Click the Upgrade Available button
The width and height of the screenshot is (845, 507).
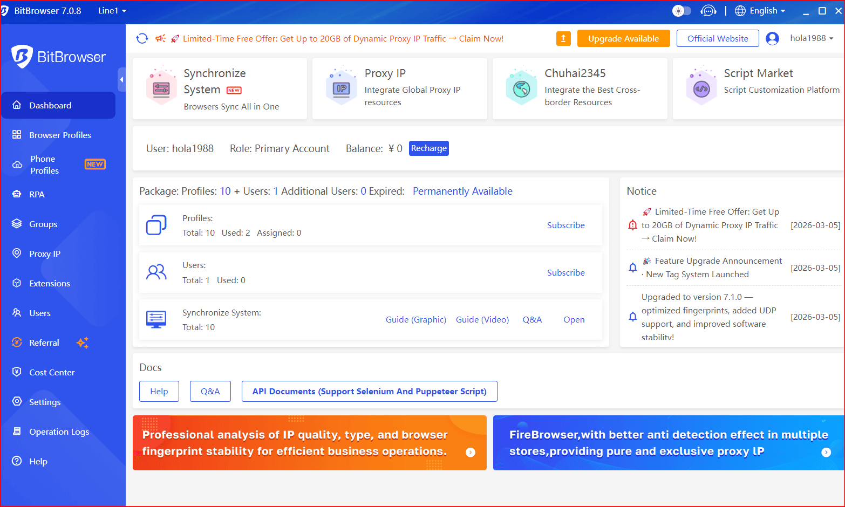(623, 38)
